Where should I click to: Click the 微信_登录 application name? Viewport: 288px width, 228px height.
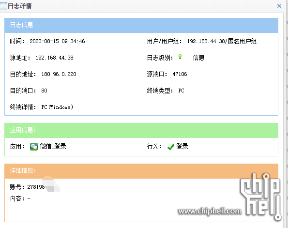(53, 146)
